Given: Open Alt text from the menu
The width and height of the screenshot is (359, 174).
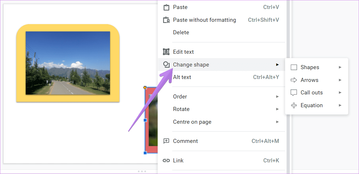Looking at the screenshot, I should 182,77.
